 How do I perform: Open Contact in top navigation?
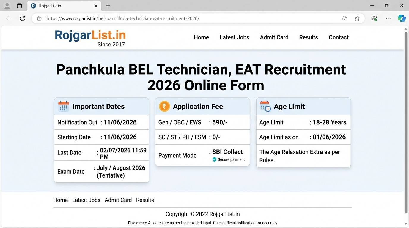(339, 37)
